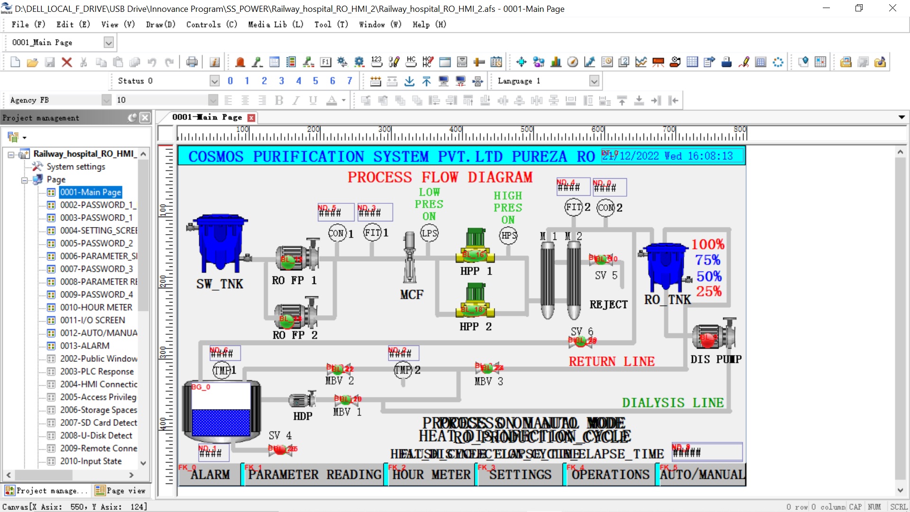910x512 pixels.
Task: Click the HOUR METER button on canvas
Action: pyautogui.click(x=431, y=475)
